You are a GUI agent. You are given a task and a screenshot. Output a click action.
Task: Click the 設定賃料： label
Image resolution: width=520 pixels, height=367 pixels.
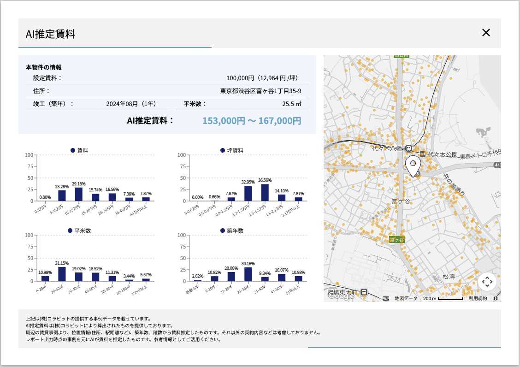pos(47,78)
